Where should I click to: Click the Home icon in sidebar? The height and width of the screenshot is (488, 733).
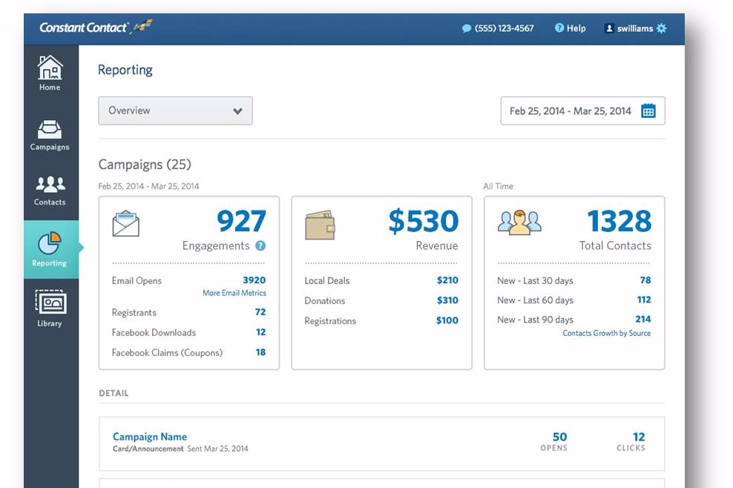tap(50, 68)
